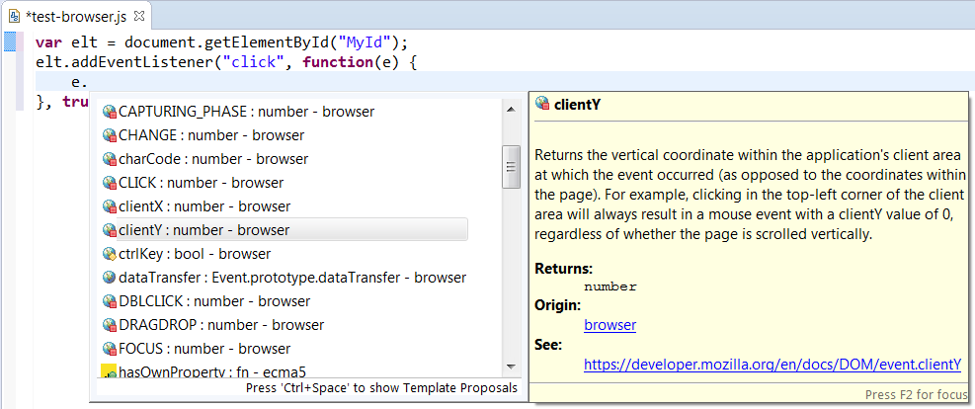This screenshot has height=409, width=975.
Task: Click the globe icon beside dataTransfer proposal
Action: pyautogui.click(x=110, y=278)
